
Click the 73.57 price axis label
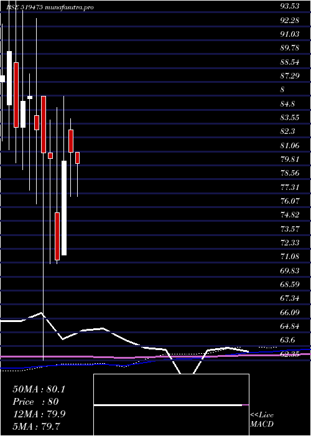point(290,229)
